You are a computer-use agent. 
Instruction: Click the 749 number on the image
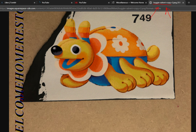click(142, 18)
